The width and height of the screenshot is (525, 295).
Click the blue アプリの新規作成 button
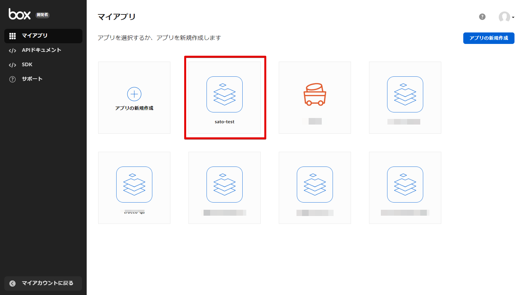(489, 38)
